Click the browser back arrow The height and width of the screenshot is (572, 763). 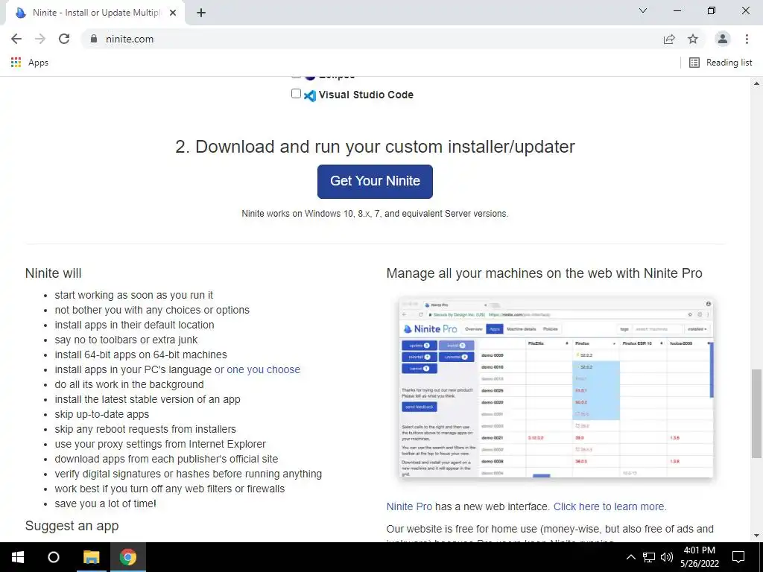click(16, 39)
